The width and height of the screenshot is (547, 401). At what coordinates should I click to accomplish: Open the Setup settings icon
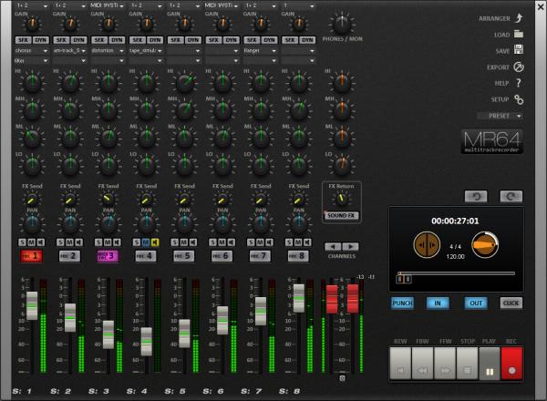[x=518, y=99]
